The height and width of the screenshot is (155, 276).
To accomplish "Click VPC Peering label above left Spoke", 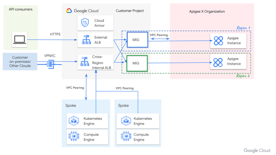I will click(75, 88).
